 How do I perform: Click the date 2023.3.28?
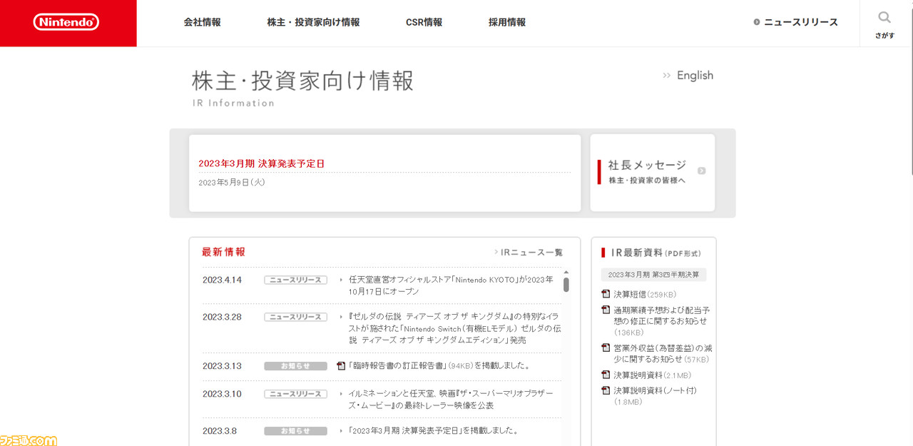pos(222,317)
